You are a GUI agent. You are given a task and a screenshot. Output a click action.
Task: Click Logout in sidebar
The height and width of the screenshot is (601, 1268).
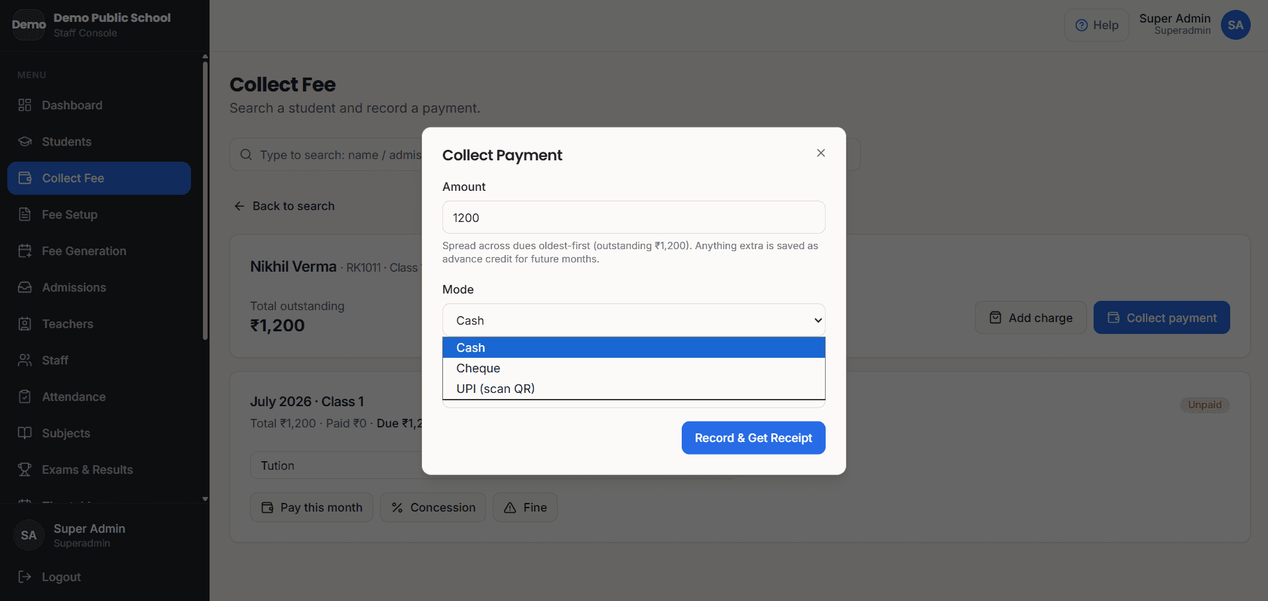click(99, 577)
